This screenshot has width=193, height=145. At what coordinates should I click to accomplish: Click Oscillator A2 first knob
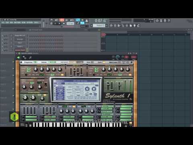[x=103, y=69]
